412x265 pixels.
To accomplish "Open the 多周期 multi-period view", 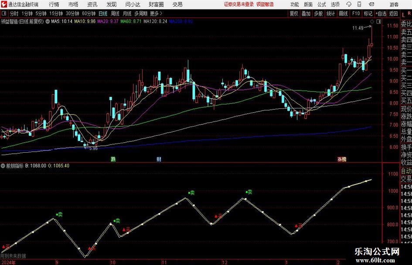I will pyautogui.click(x=141, y=13).
